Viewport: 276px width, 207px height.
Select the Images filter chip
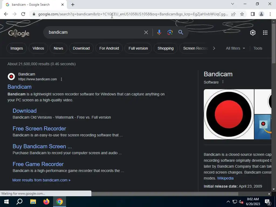17,48
